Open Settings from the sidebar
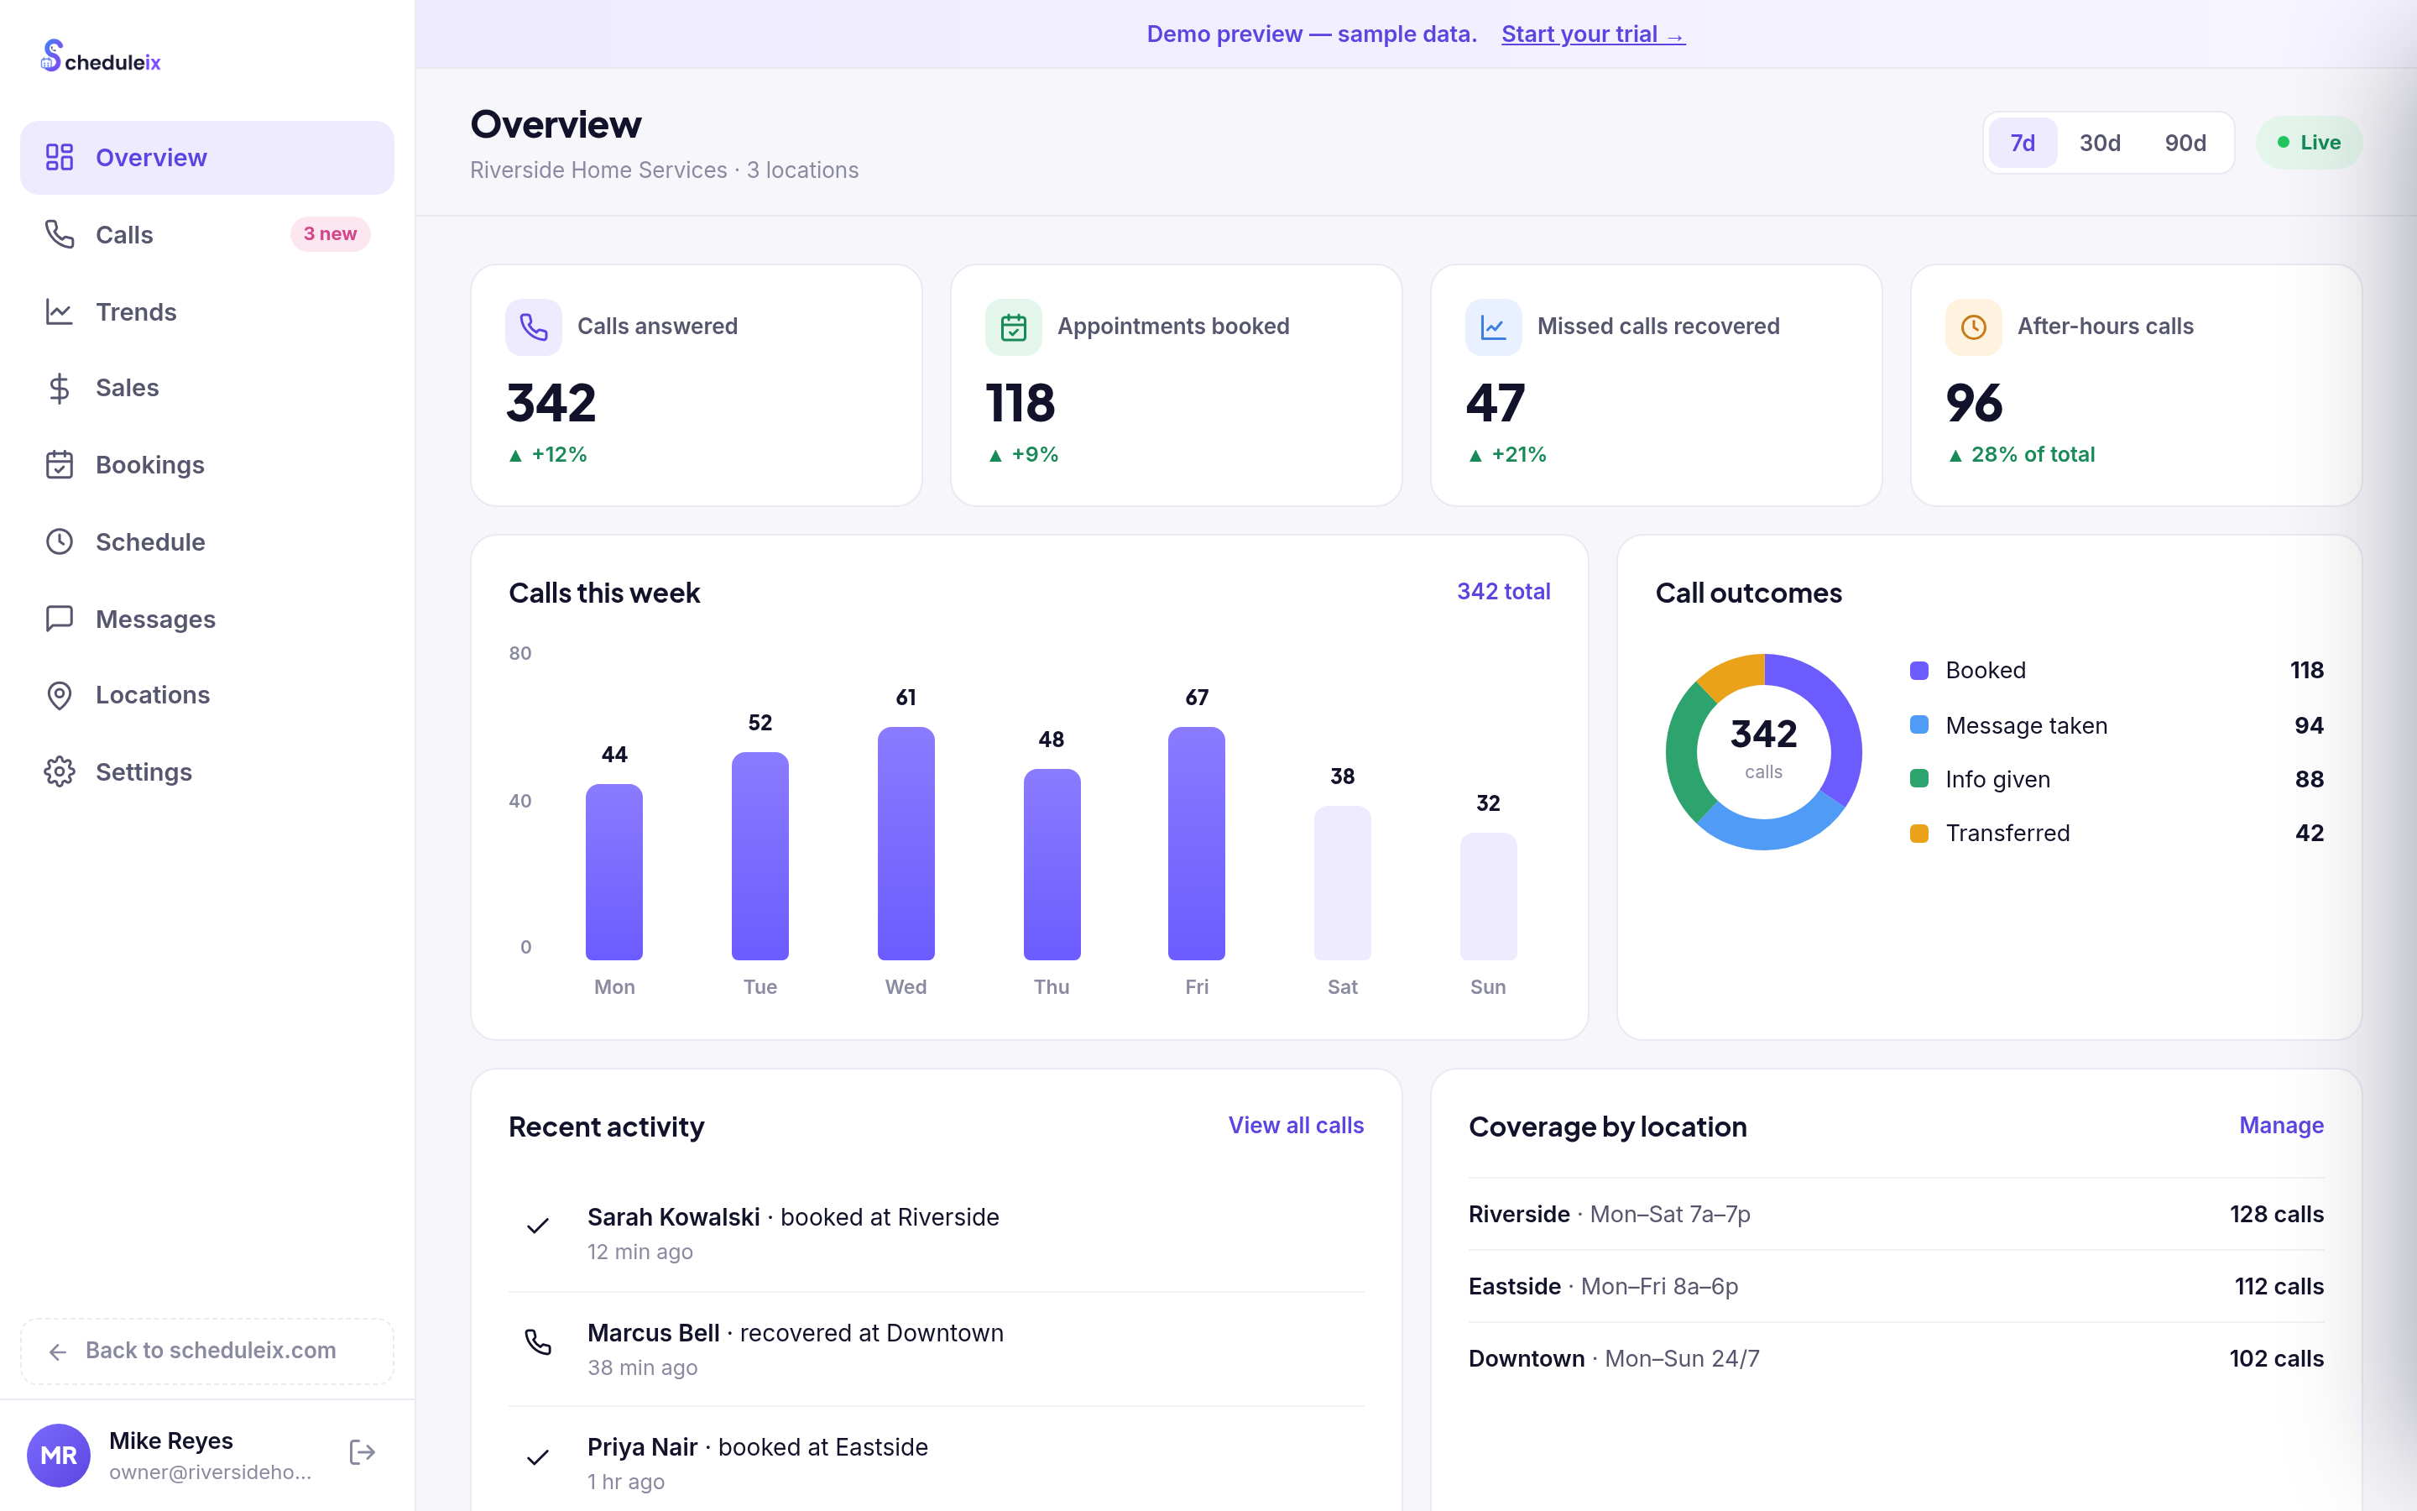The image size is (2417, 1511). tap(206, 771)
